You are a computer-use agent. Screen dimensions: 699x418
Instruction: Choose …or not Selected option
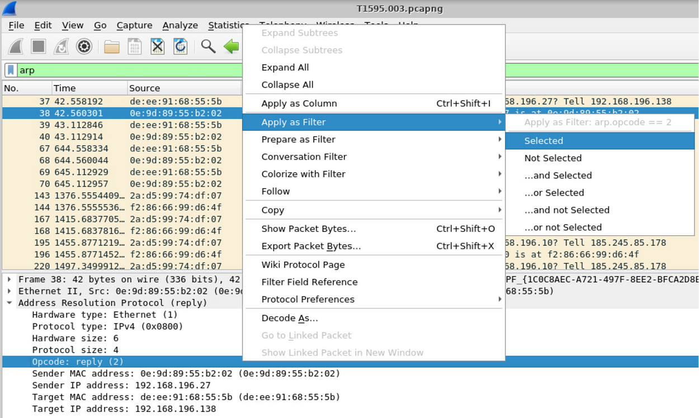[x=599, y=227]
